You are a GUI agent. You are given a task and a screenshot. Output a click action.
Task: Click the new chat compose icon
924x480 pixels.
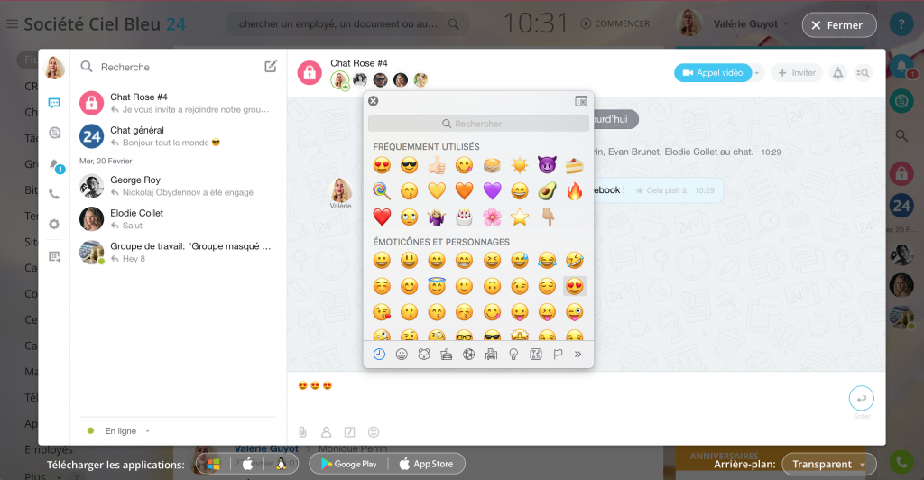pyautogui.click(x=271, y=66)
